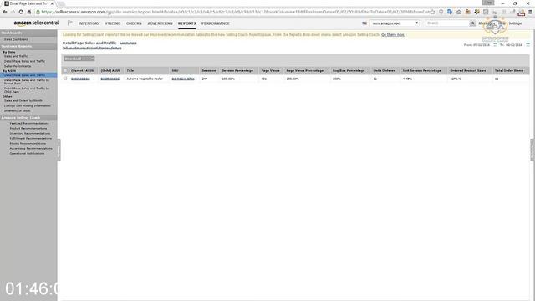Sort by the Ordered Product Sales column header
This screenshot has height=301, width=535.
click(x=468, y=70)
